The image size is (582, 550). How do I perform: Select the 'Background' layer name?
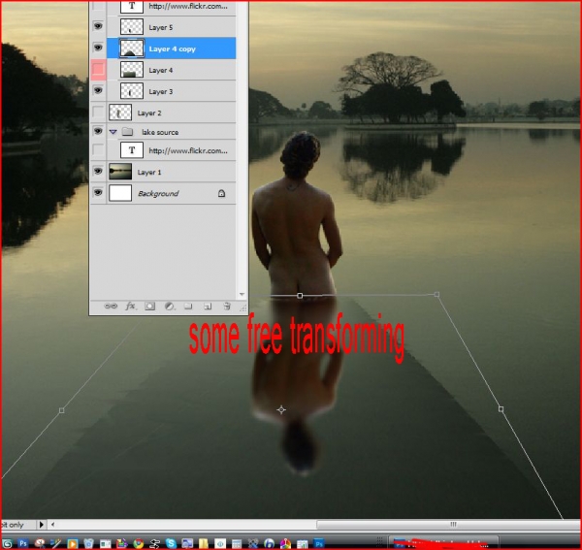[x=158, y=193]
